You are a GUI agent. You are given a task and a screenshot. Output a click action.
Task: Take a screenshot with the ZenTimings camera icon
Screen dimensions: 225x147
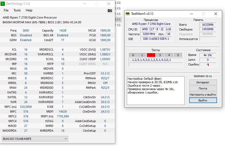tap(110, 11)
